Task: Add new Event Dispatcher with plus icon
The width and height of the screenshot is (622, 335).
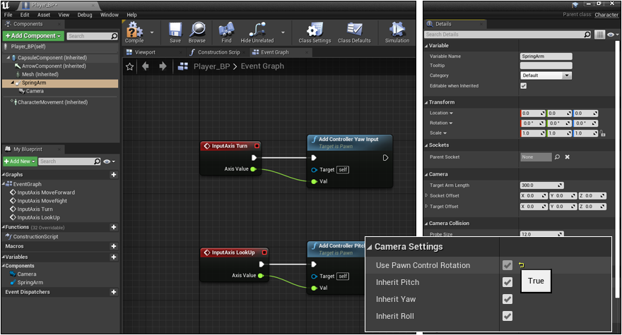Action: 114,292
